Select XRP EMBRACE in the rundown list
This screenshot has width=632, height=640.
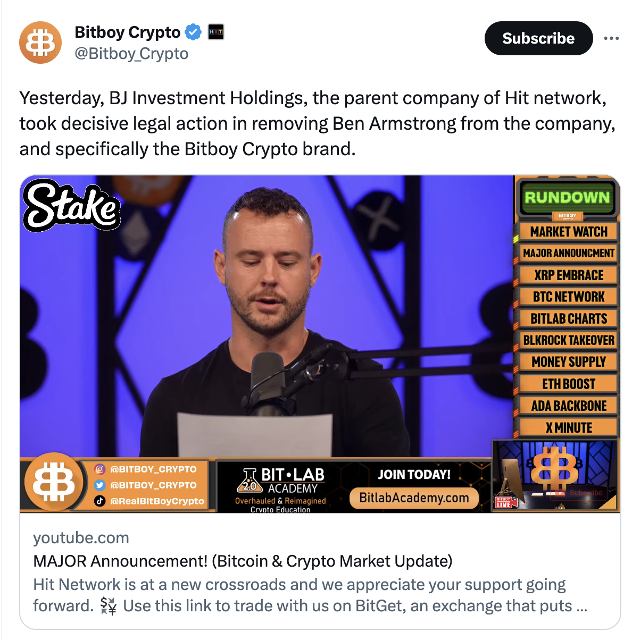tap(569, 275)
